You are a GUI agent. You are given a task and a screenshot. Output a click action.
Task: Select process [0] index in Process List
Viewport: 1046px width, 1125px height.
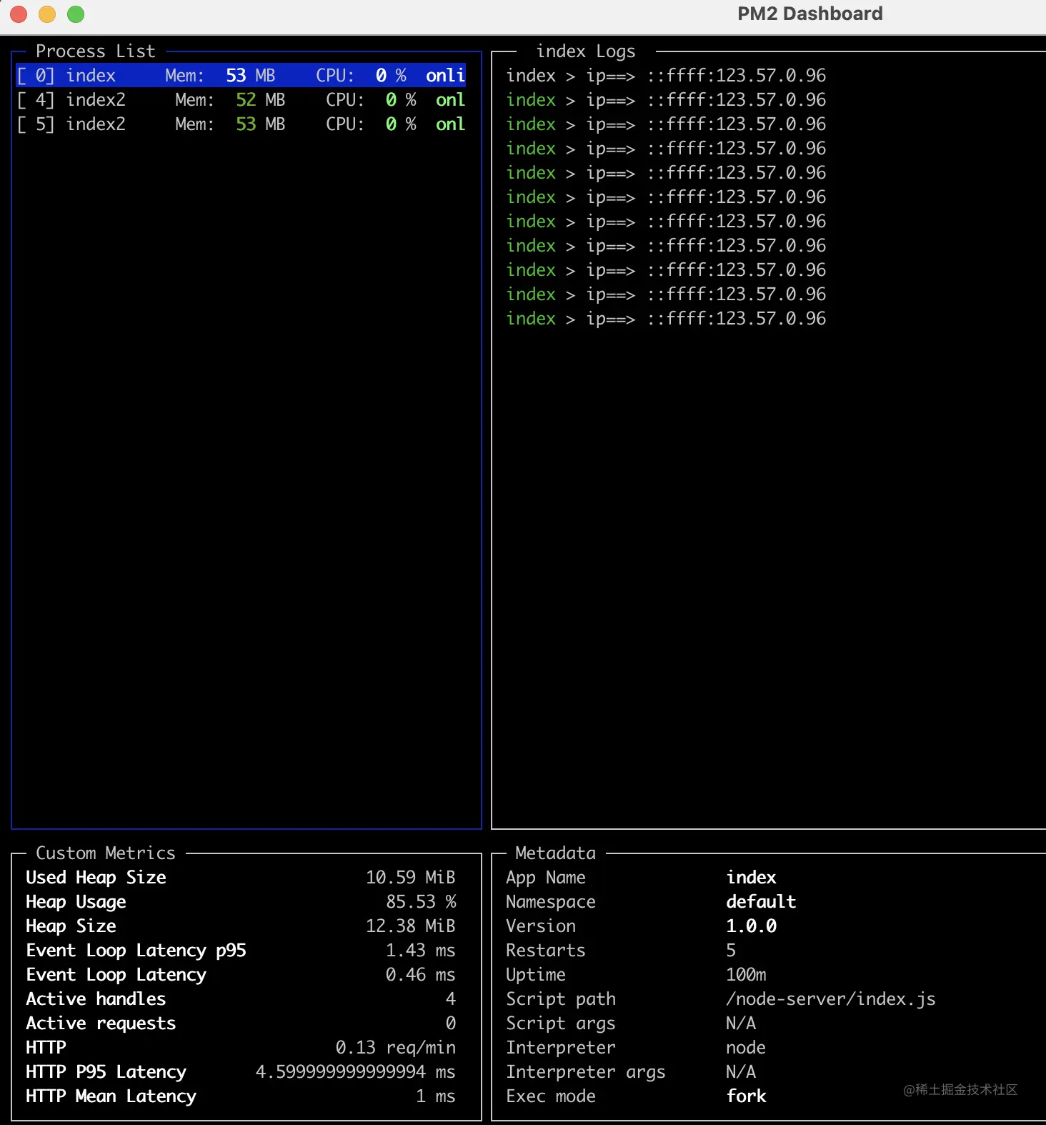tap(241, 76)
